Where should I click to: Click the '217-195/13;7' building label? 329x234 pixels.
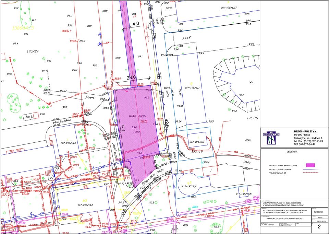[229, 8]
